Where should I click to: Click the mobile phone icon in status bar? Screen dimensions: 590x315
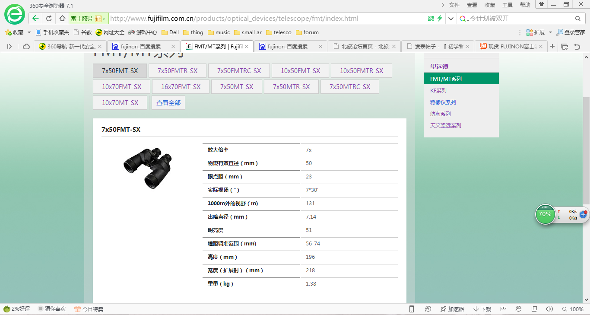[412, 309]
